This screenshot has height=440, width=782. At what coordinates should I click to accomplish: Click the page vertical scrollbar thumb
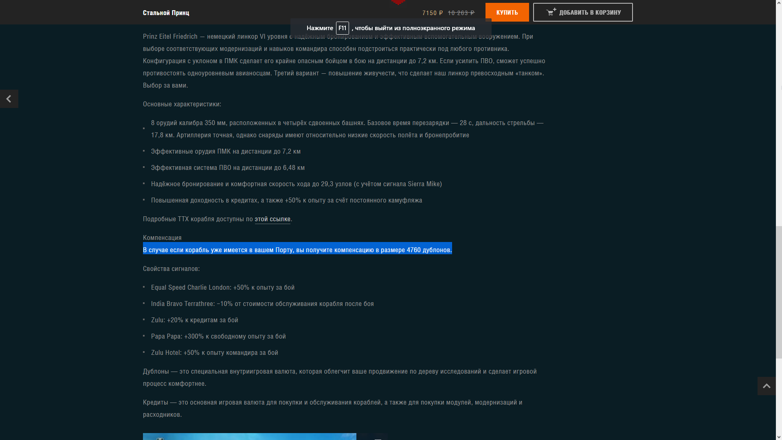click(779, 292)
